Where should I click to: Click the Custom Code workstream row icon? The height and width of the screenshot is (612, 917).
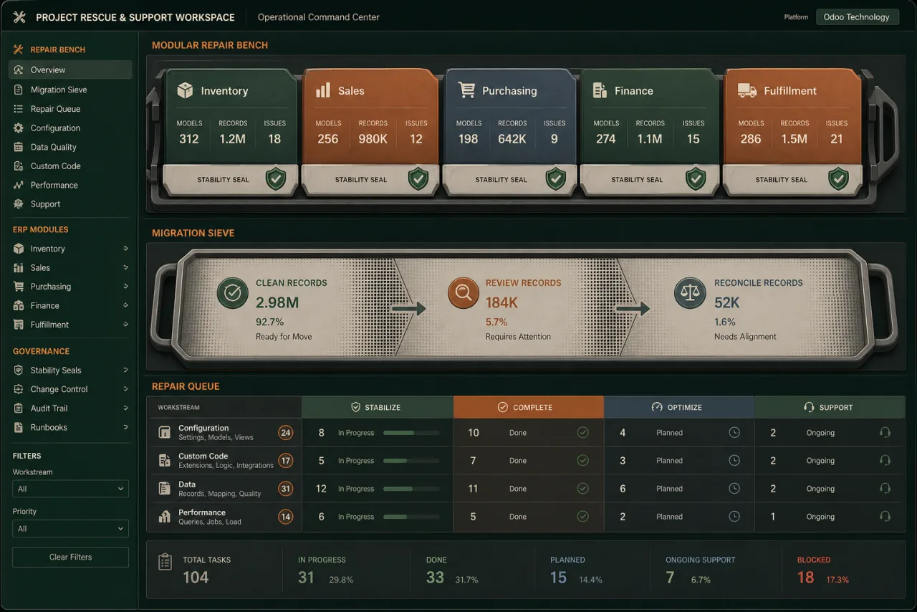164,460
